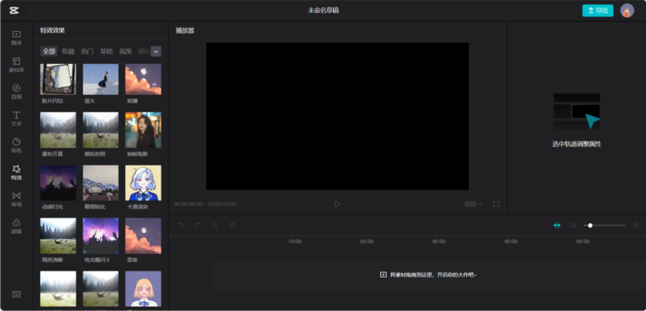Click the timeline drop zone 将素材拖拽到这里
The image size is (646, 311).
click(x=428, y=274)
